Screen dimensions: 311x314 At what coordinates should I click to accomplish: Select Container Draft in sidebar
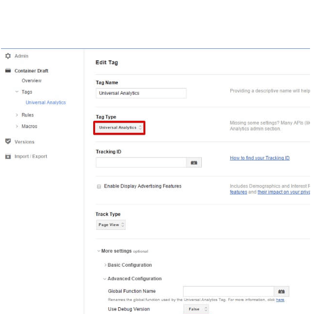(x=31, y=71)
